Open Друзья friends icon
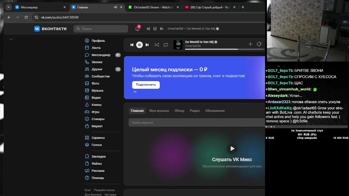349x196 pixels. click(87, 69)
